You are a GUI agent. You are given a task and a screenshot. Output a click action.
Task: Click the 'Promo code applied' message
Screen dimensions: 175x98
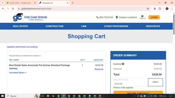[x=123, y=88]
